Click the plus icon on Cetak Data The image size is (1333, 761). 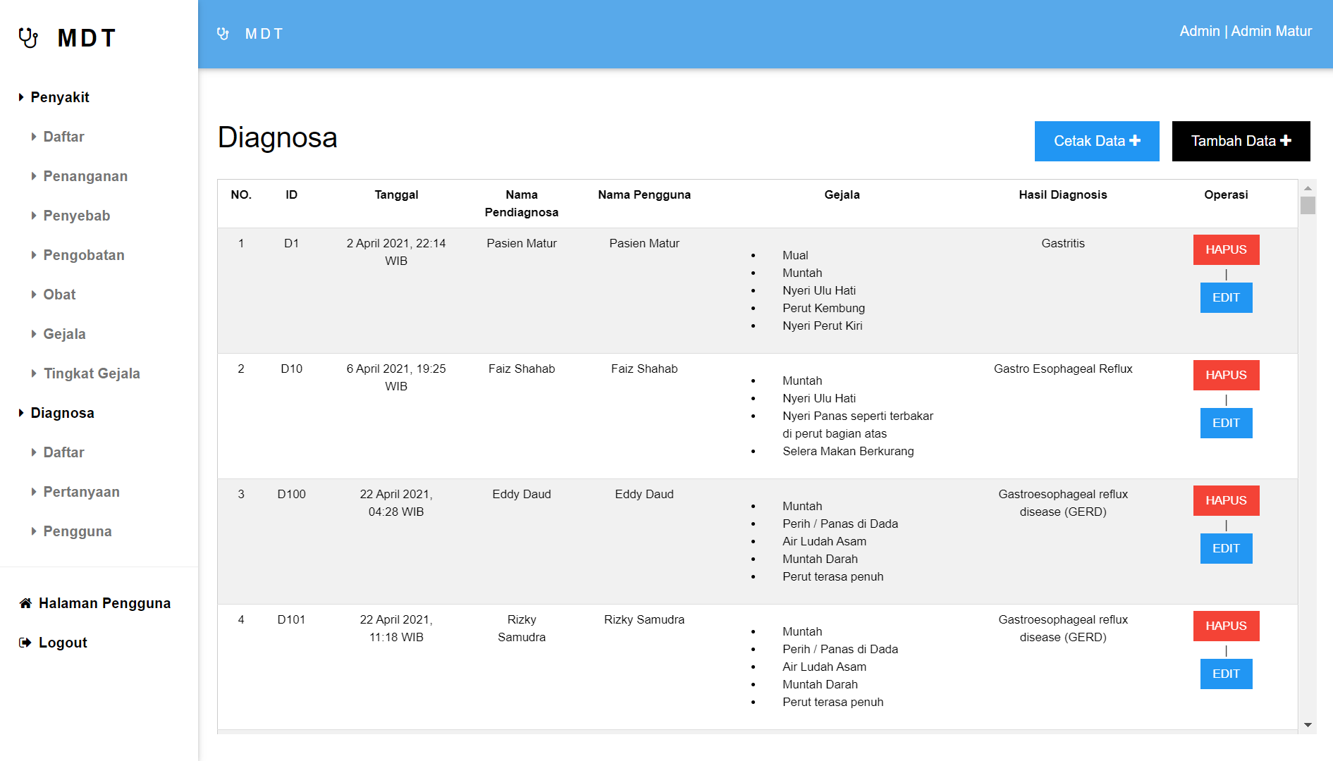click(x=1135, y=141)
